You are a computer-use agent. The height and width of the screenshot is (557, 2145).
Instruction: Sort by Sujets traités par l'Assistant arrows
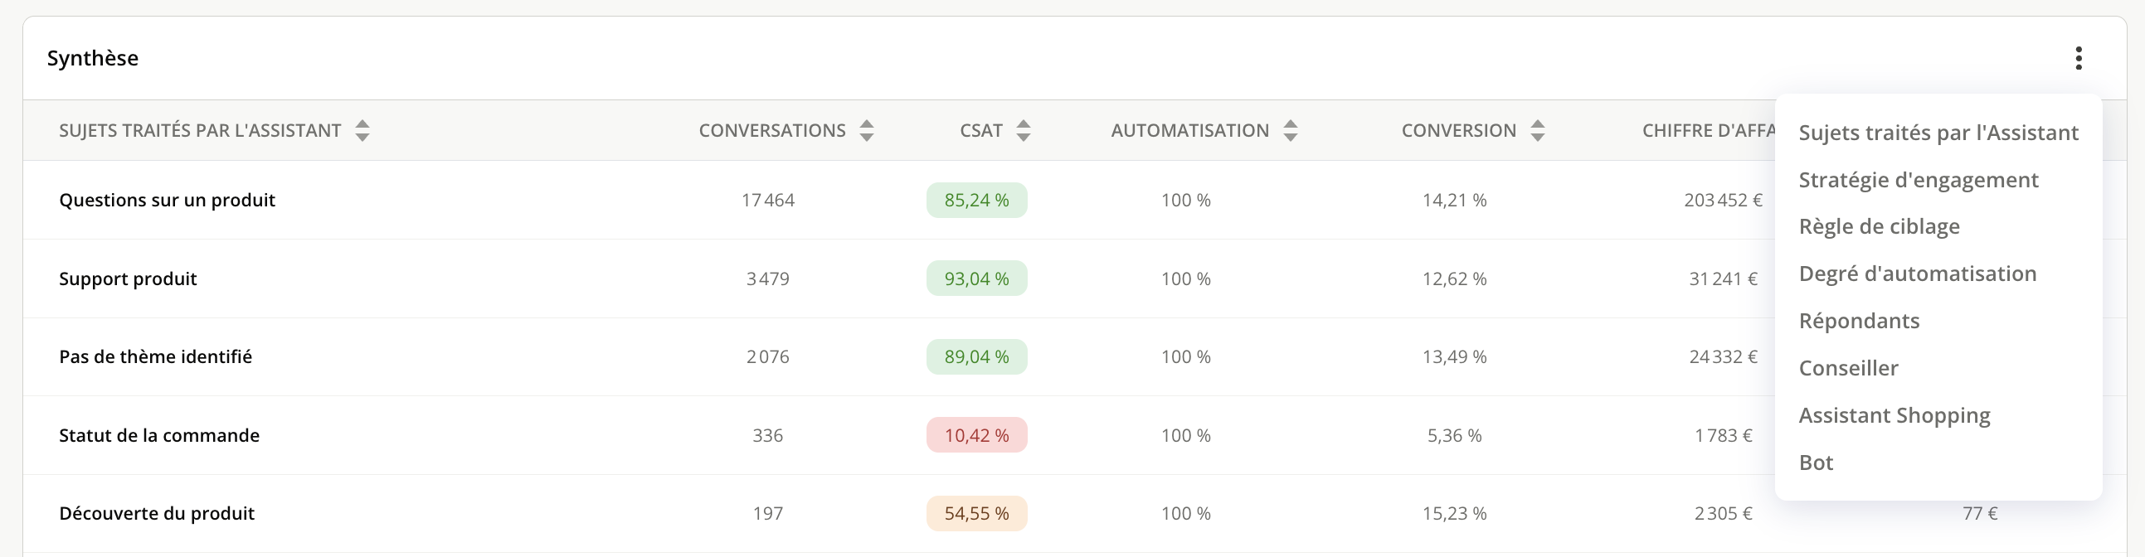click(x=362, y=131)
